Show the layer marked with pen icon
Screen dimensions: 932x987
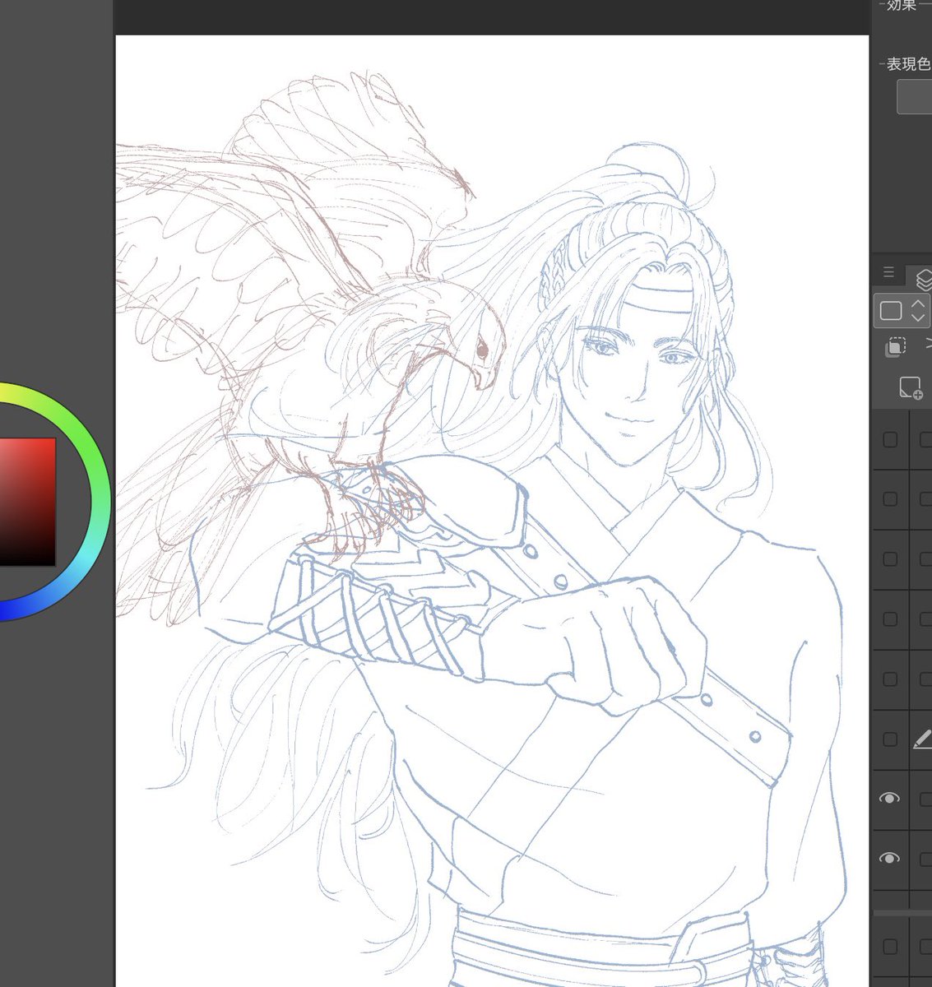pos(890,739)
